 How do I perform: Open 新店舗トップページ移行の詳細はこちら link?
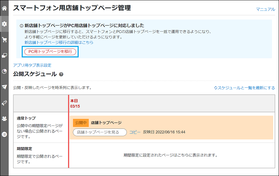pos(59,42)
